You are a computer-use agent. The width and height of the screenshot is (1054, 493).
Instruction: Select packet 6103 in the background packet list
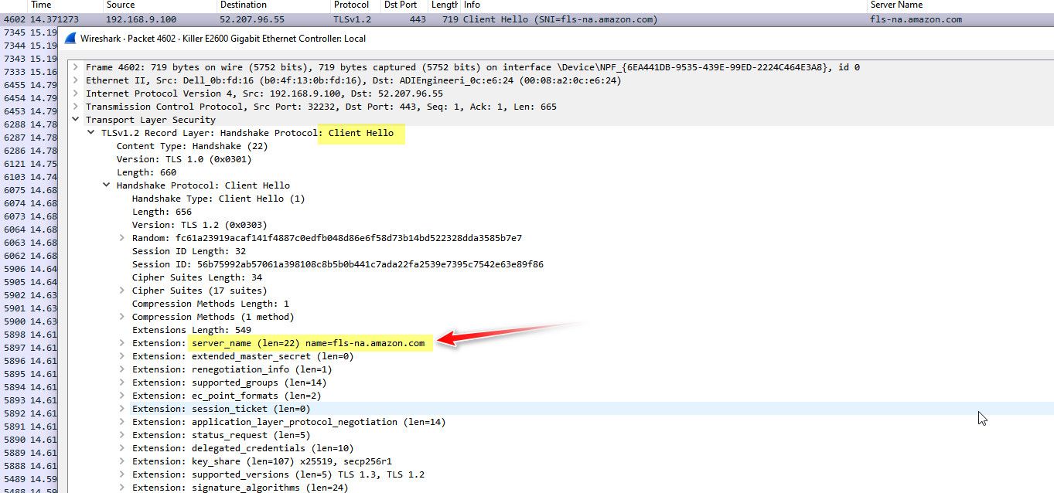coord(29,177)
